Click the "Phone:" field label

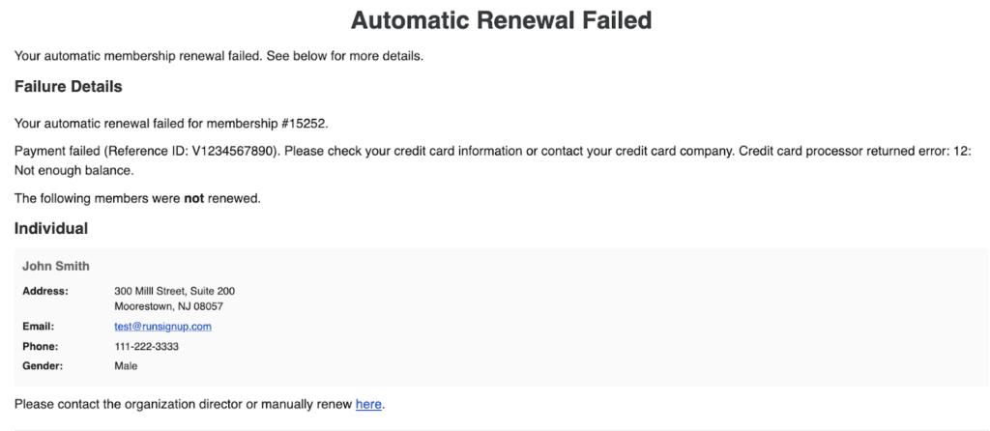tap(41, 346)
